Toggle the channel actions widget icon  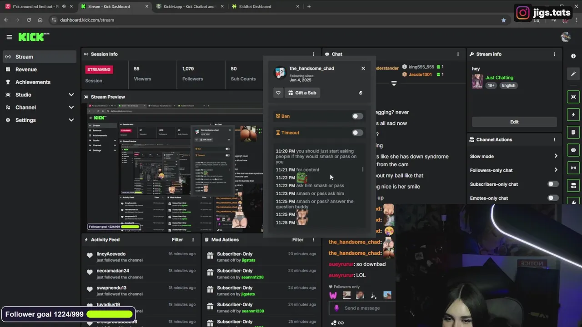tap(573, 186)
